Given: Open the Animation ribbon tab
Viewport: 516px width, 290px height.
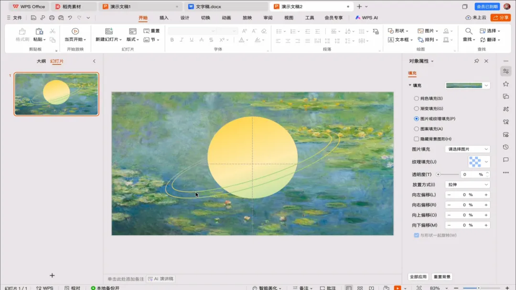Looking at the screenshot, I should tap(226, 18).
